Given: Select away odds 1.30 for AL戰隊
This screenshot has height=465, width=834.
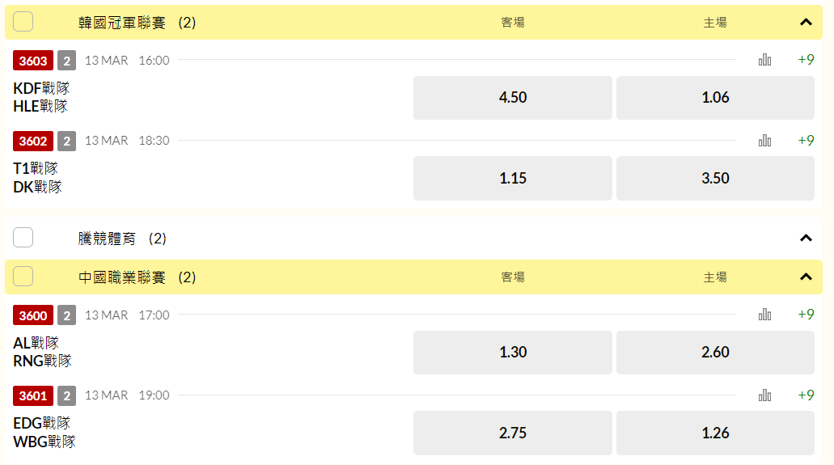Looking at the screenshot, I should pyautogui.click(x=513, y=353).
